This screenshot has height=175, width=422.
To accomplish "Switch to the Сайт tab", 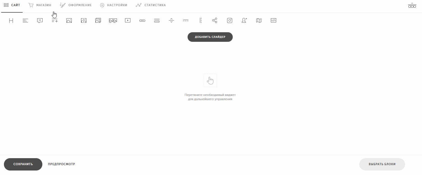I will click(x=12, y=5).
